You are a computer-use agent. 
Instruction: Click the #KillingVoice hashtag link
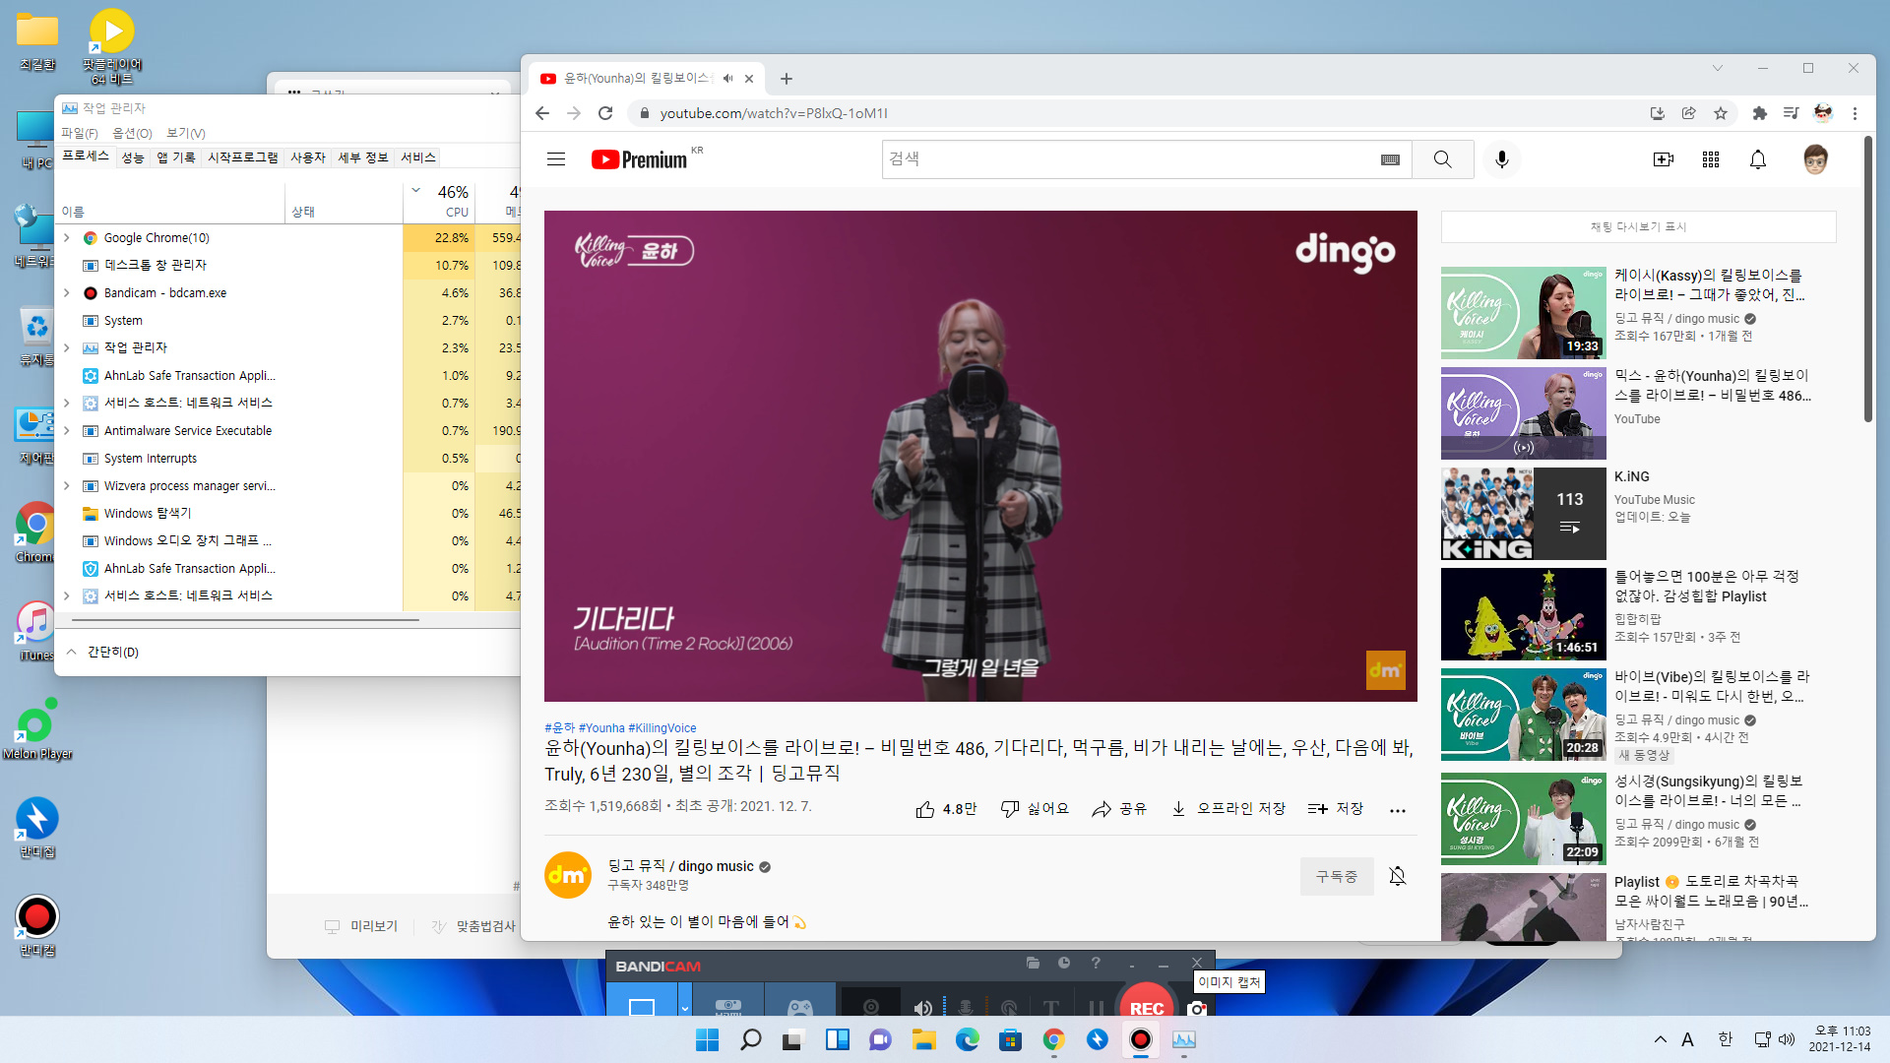[x=661, y=728]
